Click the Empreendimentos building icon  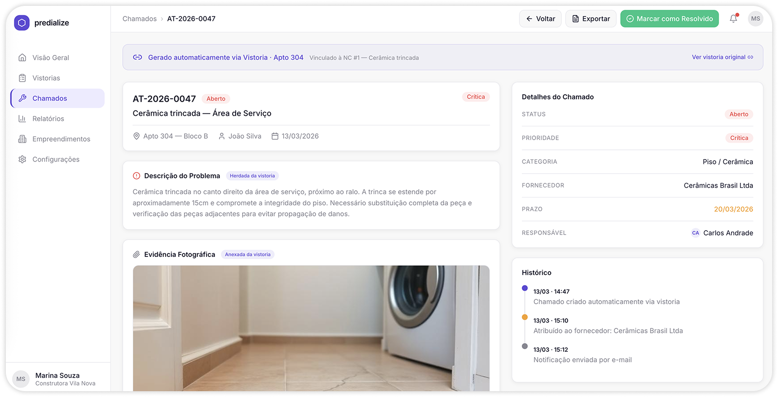pyautogui.click(x=22, y=139)
